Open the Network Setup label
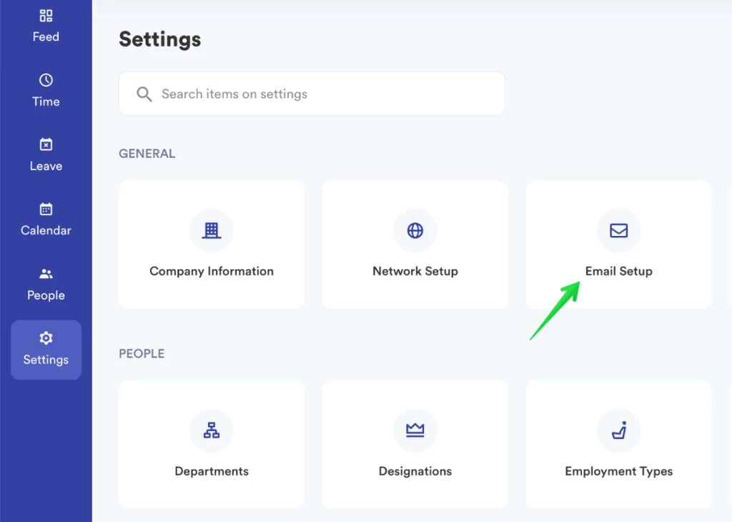The image size is (732, 522). [x=415, y=271]
